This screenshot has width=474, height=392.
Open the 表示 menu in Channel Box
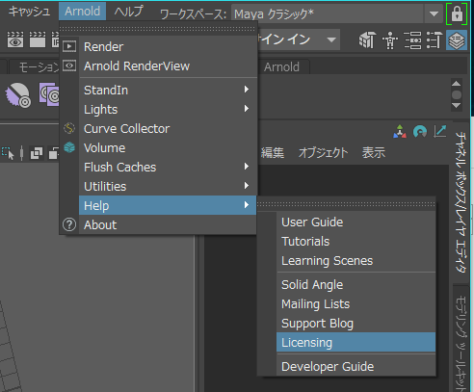pos(374,153)
